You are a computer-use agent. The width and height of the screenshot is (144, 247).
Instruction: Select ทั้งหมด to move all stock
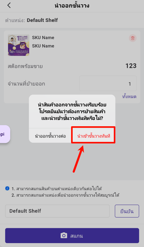coord(129,97)
